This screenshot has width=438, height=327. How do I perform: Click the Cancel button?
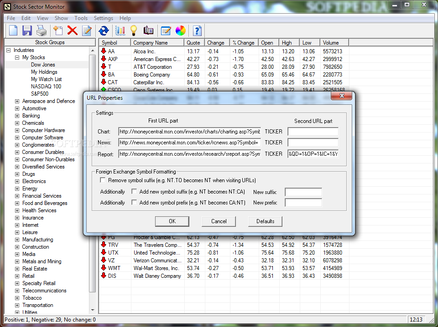click(x=219, y=221)
